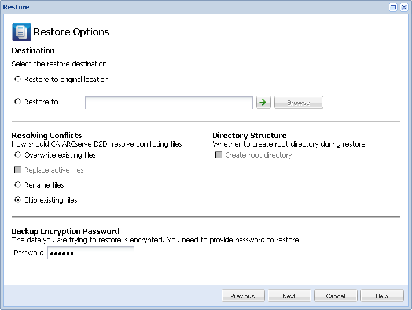Select Overwrite existing files option

[x=18, y=155]
